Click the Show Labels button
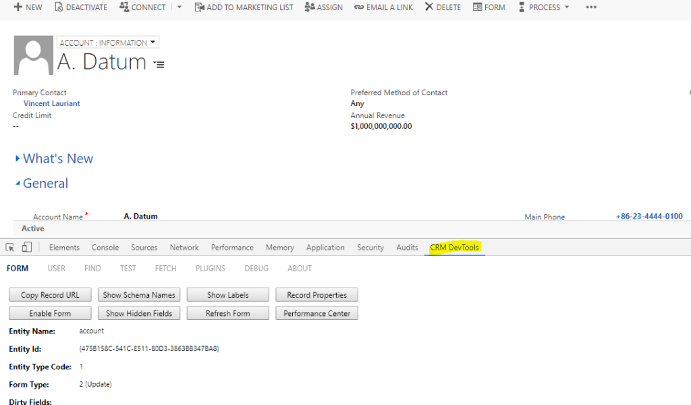 pyautogui.click(x=228, y=295)
